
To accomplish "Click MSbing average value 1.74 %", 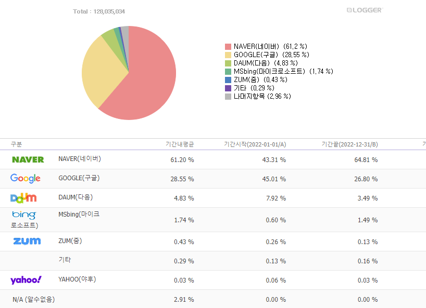I will (184, 220).
